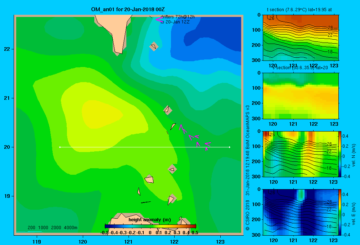Open the eastward velocity section plot
Viewport: 360px width, 245px height.
pyautogui.click(x=301, y=212)
